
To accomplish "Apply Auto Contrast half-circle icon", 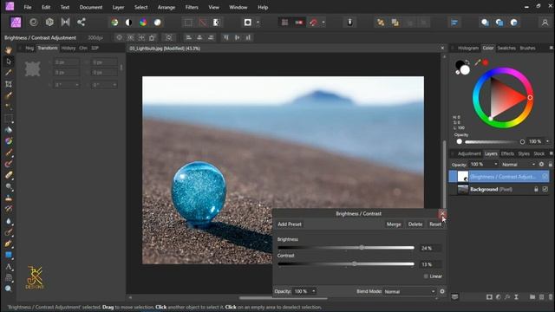I will pos(128,23).
